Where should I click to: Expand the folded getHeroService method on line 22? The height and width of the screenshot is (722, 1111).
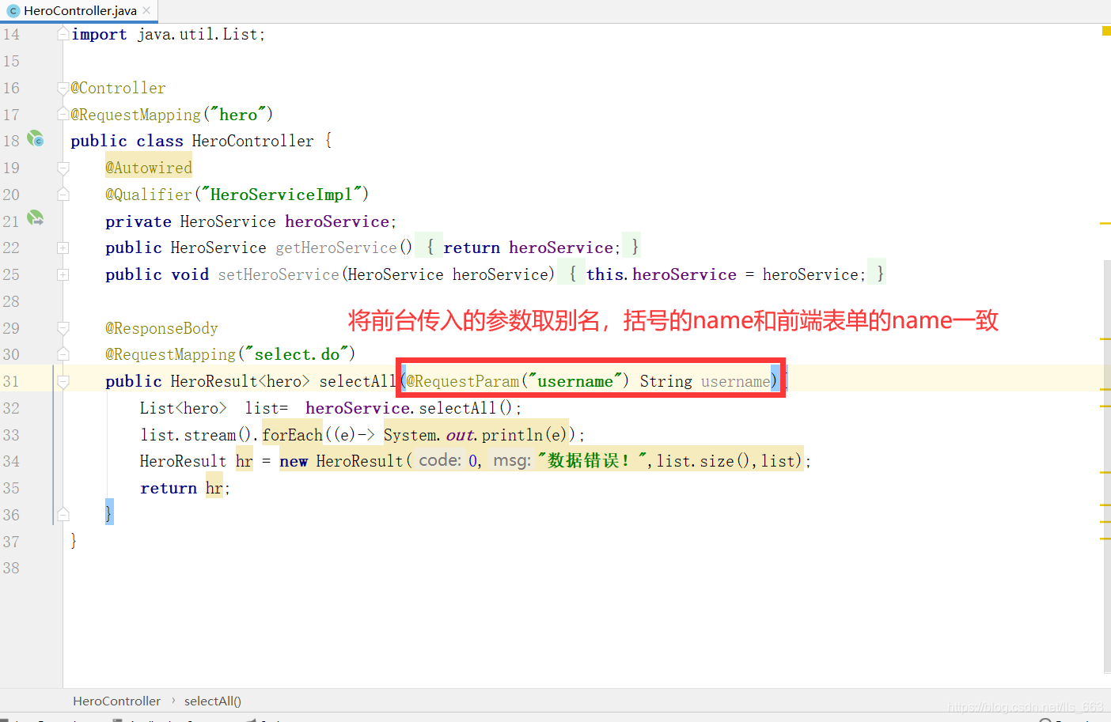63,248
